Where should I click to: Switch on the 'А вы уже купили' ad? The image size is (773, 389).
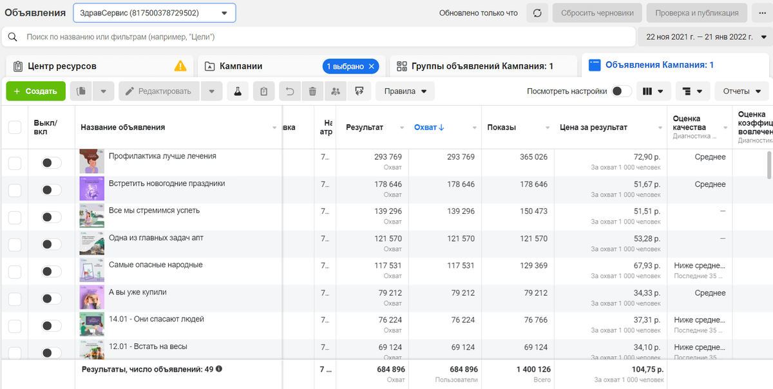52,299
